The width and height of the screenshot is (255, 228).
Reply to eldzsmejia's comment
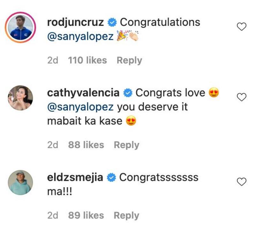[x=127, y=216]
